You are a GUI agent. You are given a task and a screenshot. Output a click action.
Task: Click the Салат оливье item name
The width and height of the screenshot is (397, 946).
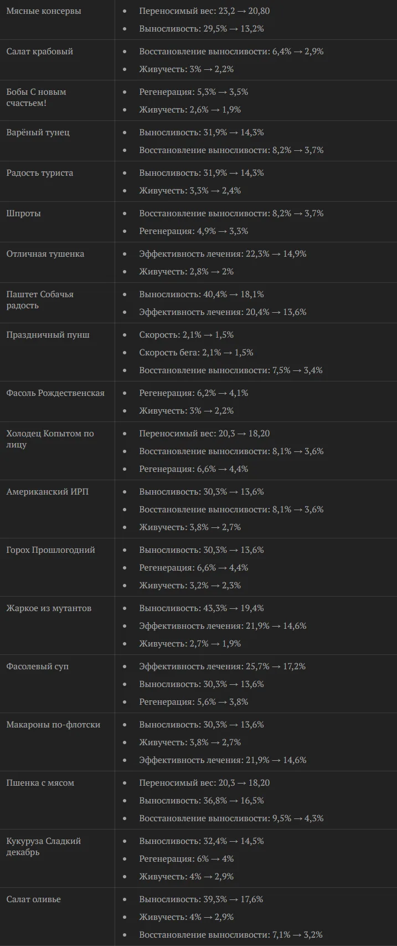[x=34, y=899]
